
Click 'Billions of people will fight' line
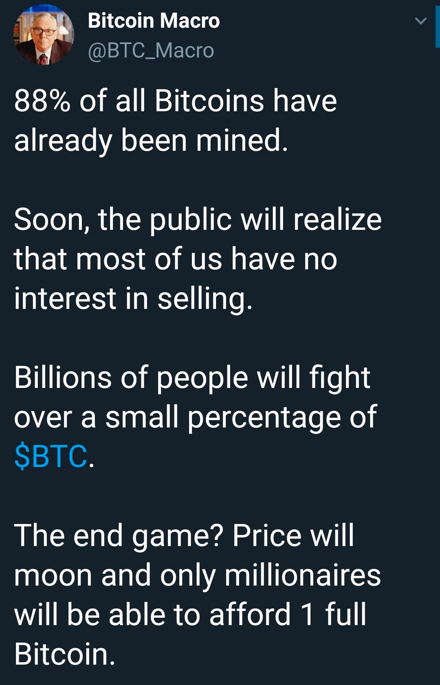click(x=192, y=378)
